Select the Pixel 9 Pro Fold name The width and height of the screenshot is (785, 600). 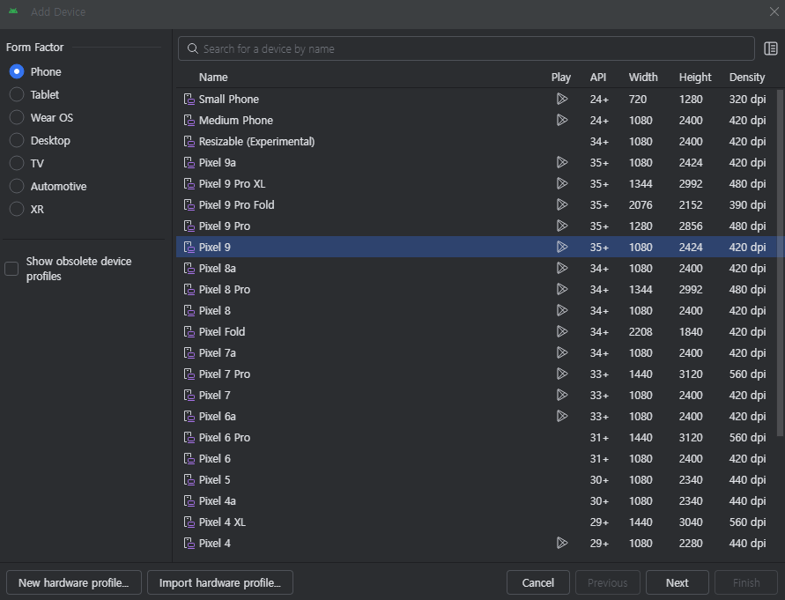click(x=236, y=204)
